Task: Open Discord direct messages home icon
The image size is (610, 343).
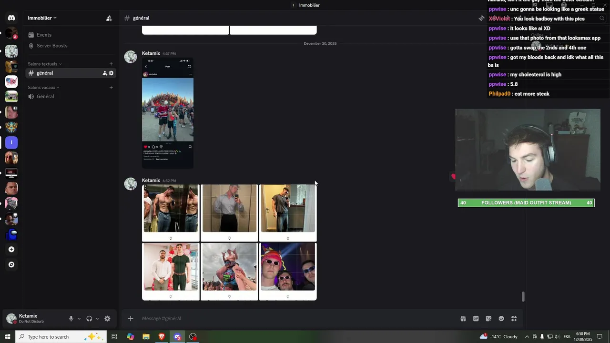Action: pyautogui.click(x=11, y=18)
